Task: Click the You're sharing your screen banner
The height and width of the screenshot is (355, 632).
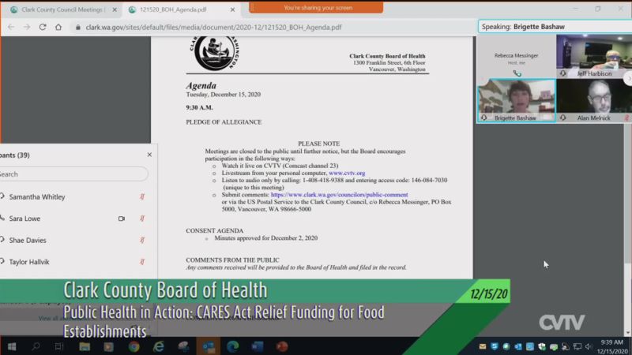Action: point(316,7)
